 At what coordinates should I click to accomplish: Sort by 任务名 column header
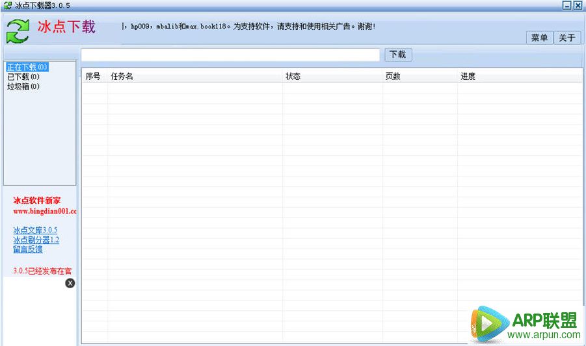click(194, 76)
